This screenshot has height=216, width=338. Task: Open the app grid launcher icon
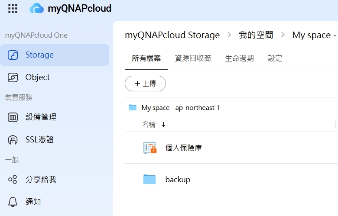(x=13, y=9)
